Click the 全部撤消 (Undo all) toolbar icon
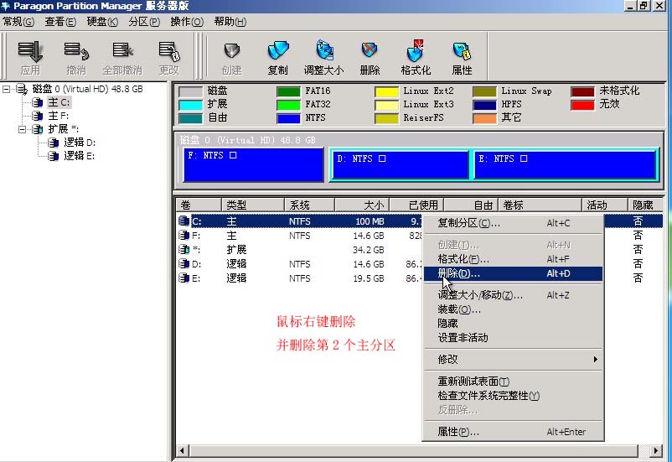This screenshot has height=462, width=672. [122, 58]
